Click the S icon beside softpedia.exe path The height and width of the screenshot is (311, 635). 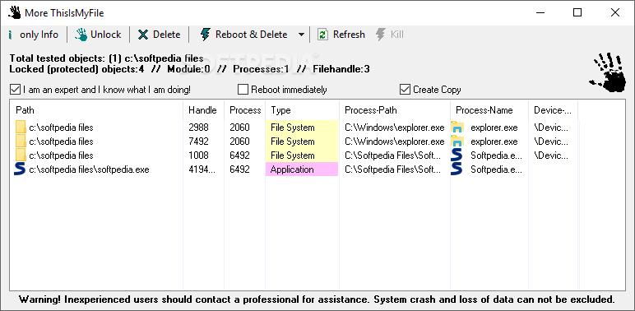pos(20,169)
